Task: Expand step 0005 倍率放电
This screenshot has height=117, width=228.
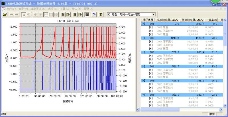Action: [151, 45]
